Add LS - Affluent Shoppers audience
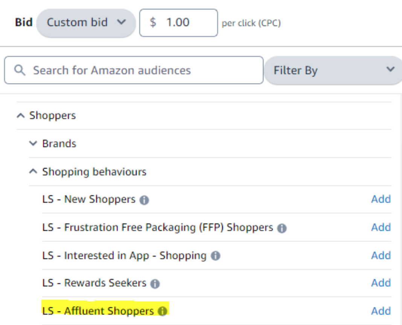Viewport: 402px width, 325px height. tap(381, 311)
